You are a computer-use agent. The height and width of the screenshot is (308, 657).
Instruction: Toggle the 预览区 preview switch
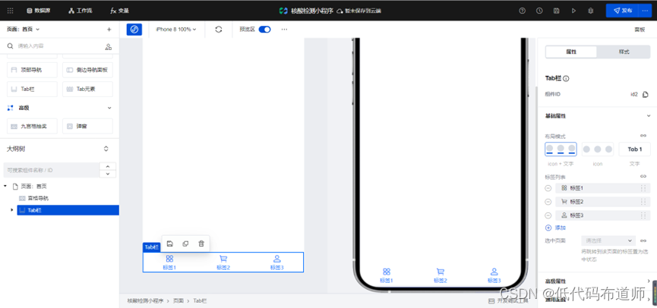[x=264, y=30]
